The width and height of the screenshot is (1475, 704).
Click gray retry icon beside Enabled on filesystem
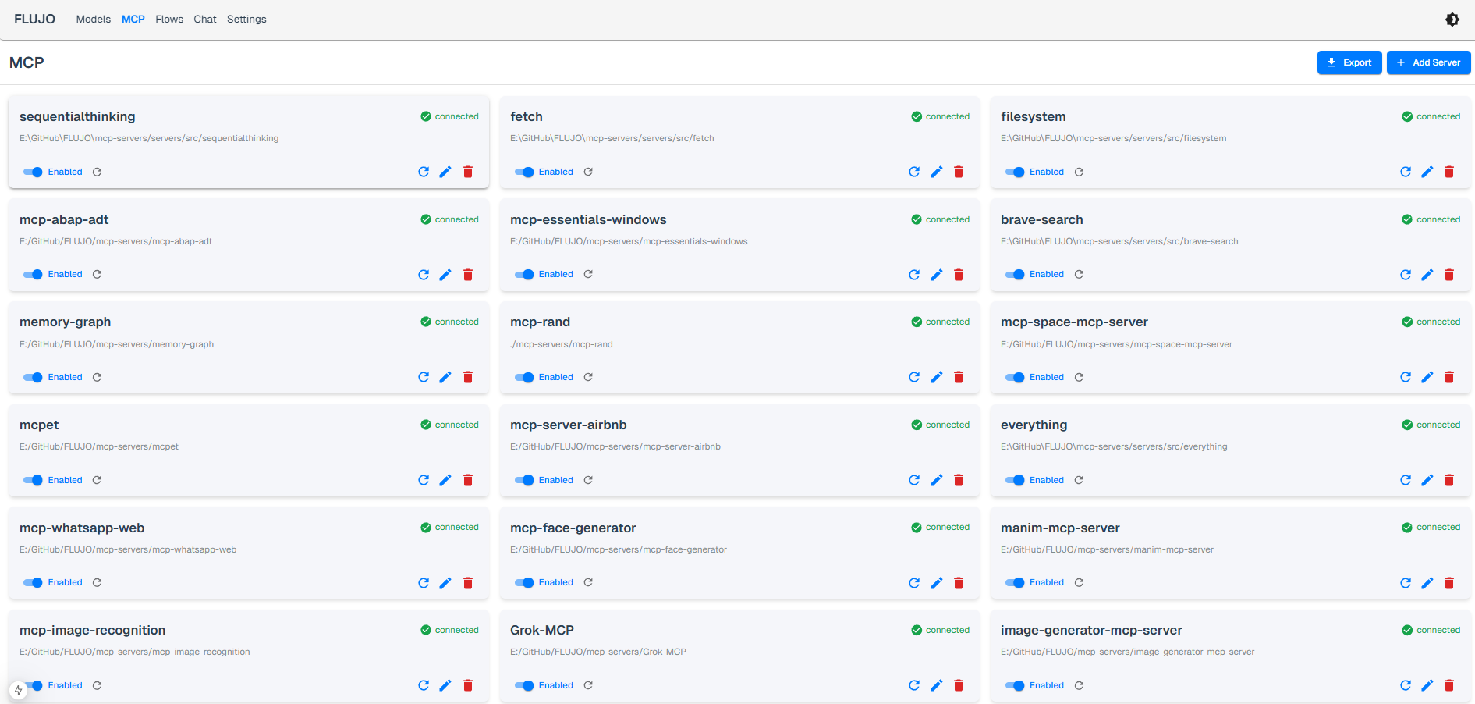pyautogui.click(x=1079, y=172)
